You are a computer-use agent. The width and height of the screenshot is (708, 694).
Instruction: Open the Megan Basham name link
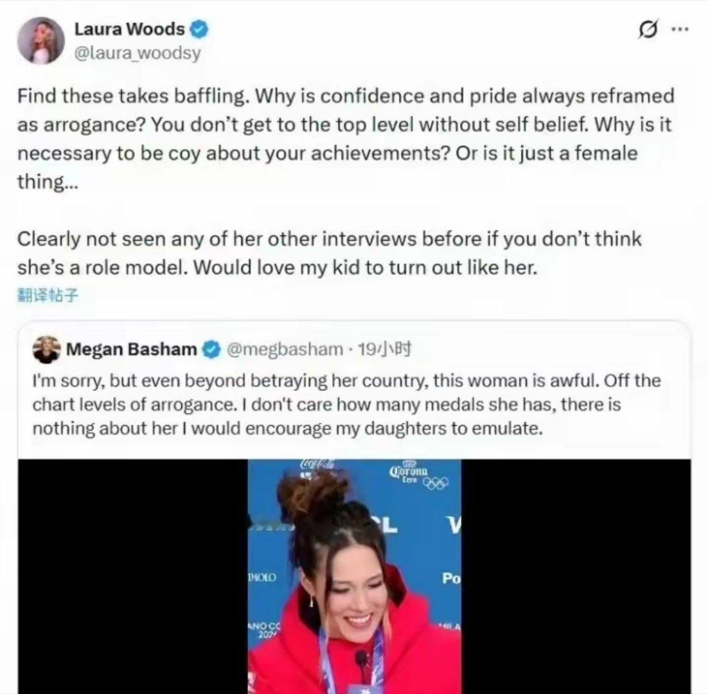coord(132,349)
